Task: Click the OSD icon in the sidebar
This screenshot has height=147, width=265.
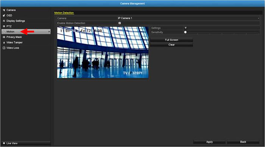Action: tap(4, 15)
